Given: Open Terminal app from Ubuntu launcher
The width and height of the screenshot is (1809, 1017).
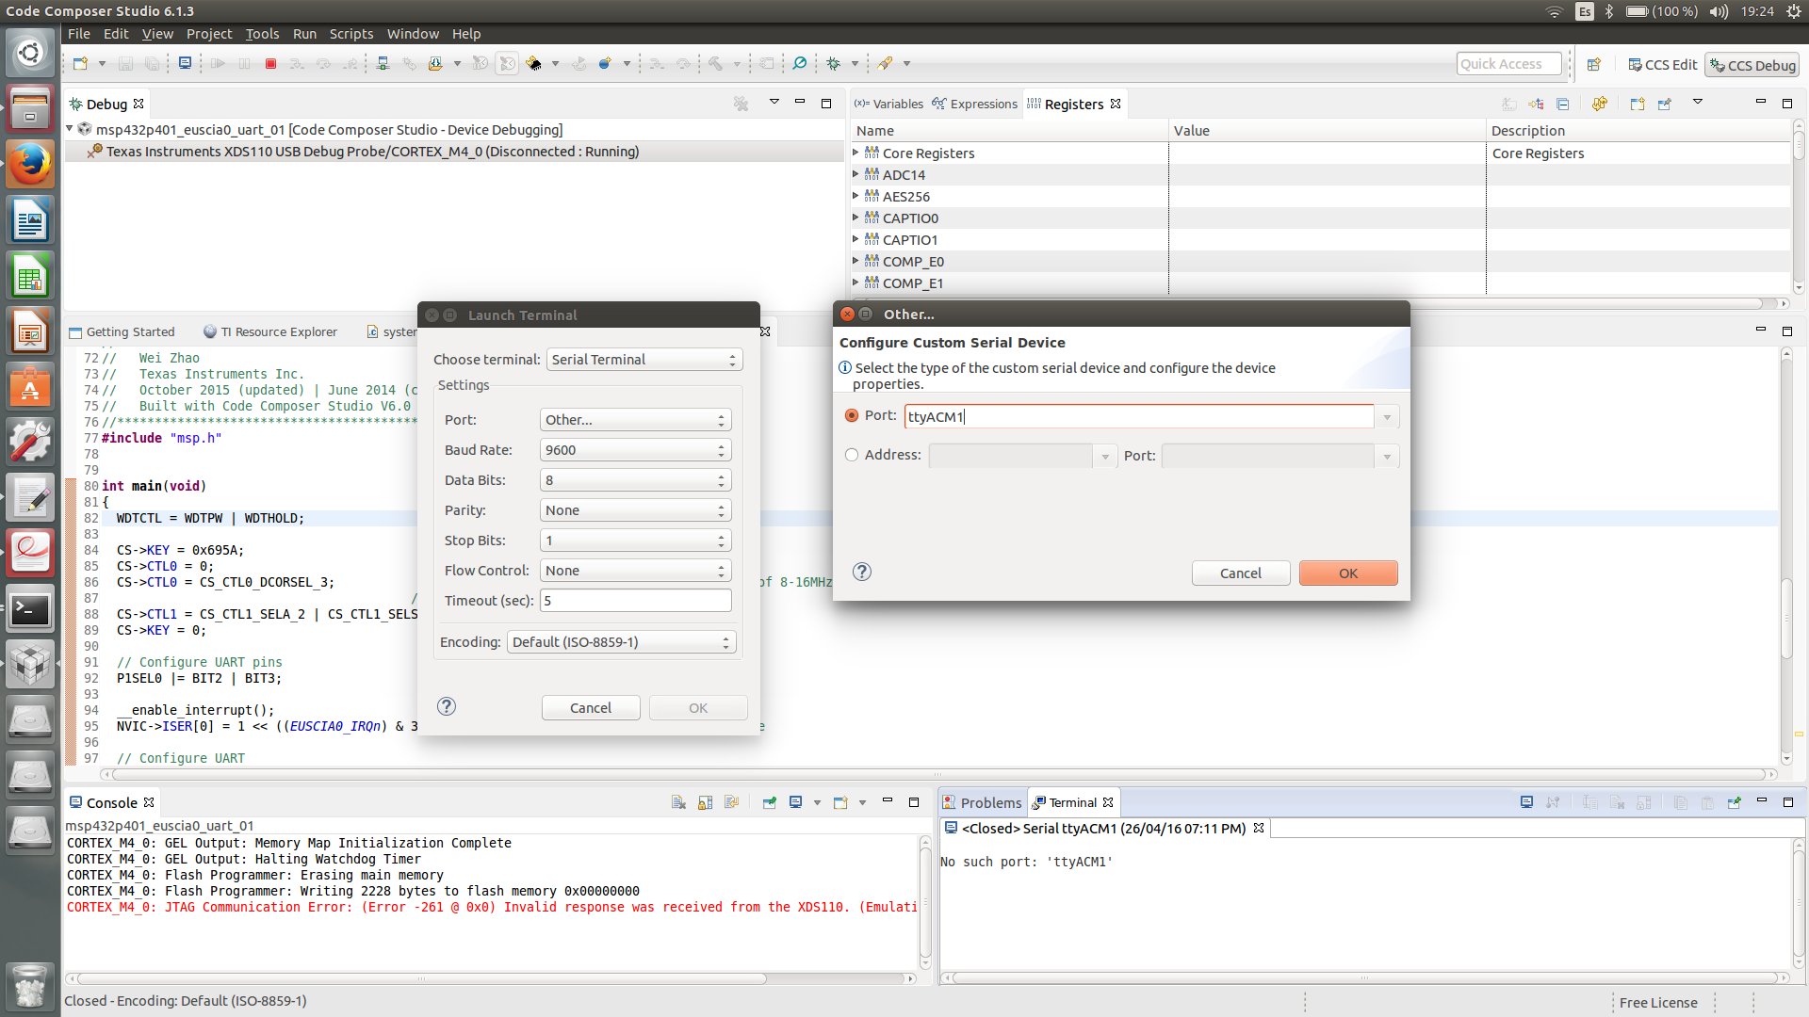Looking at the screenshot, I should tap(30, 610).
